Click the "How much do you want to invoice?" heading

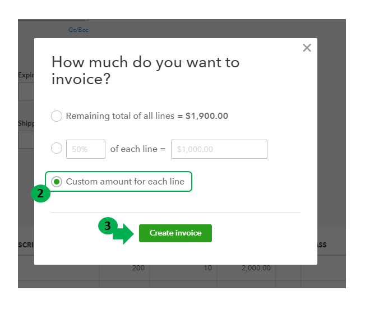click(145, 70)
